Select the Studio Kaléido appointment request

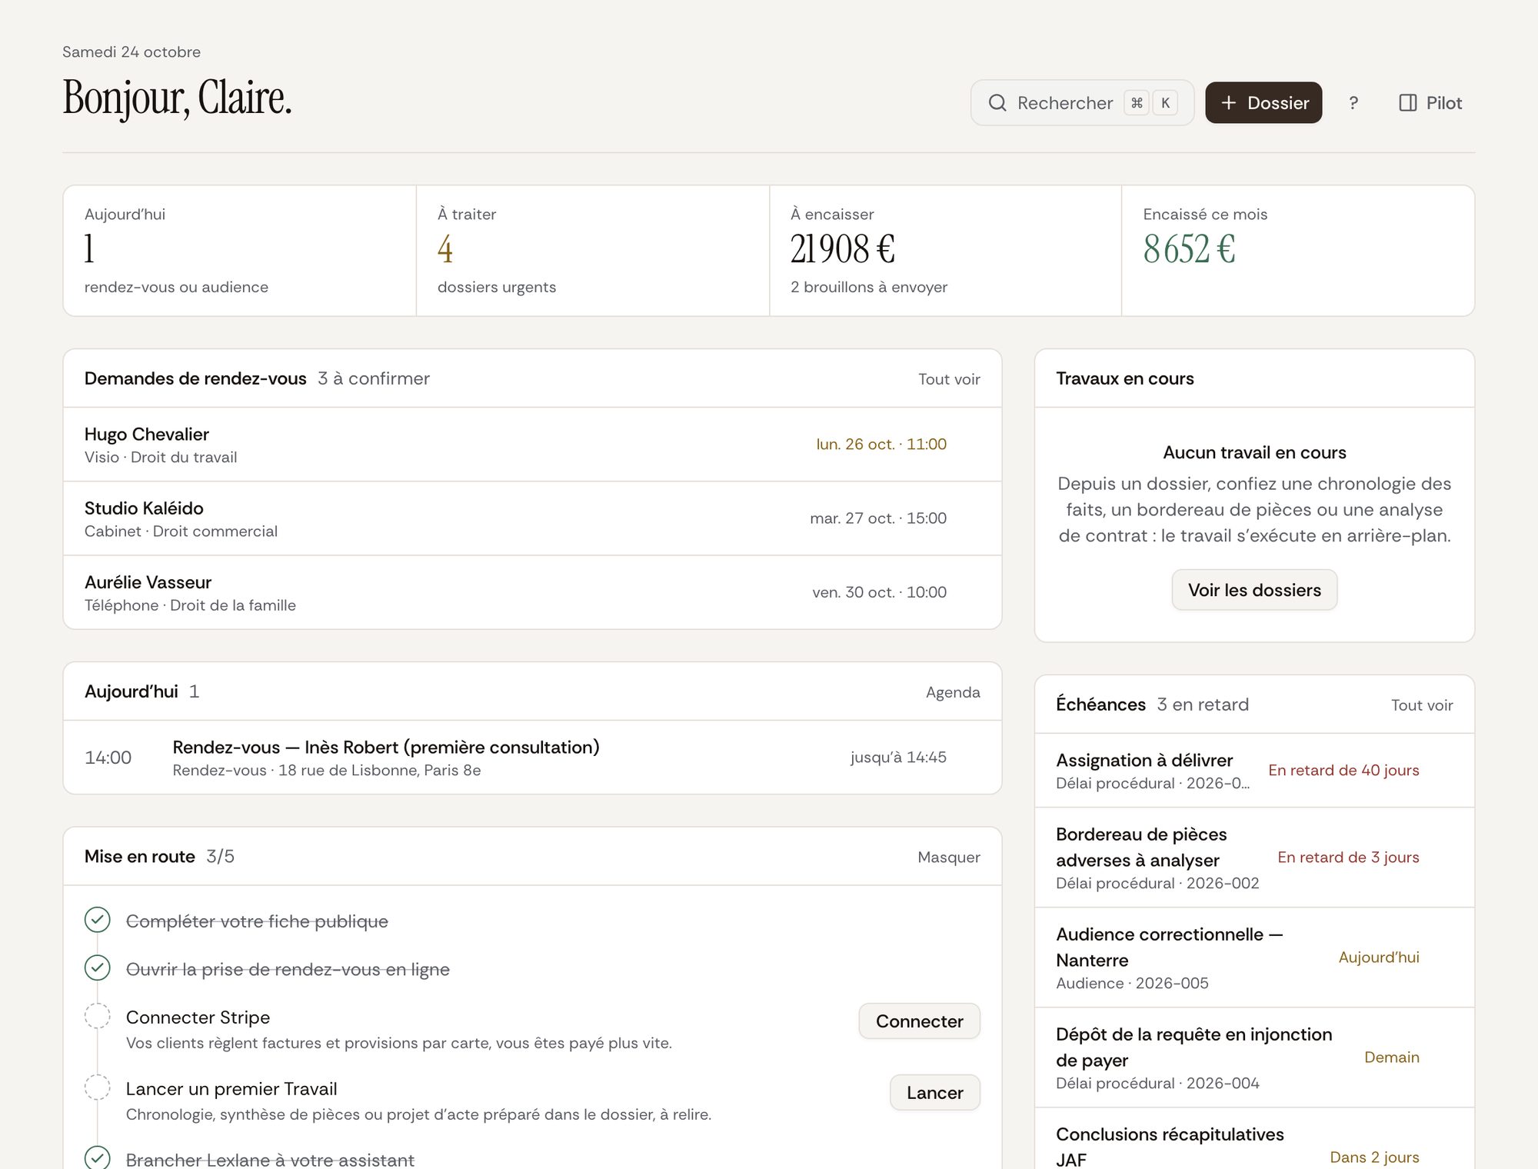[x=532, y=518]
